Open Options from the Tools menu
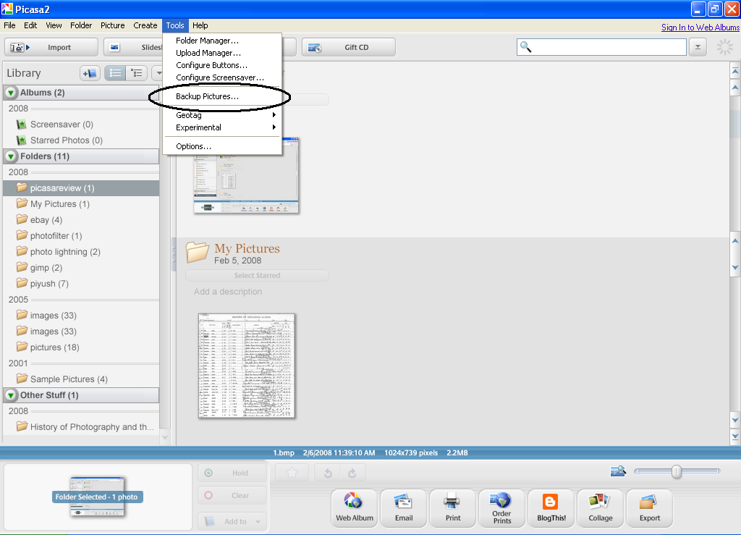The image size is (741, 535). pyautogui.click(x=222, y=146)
